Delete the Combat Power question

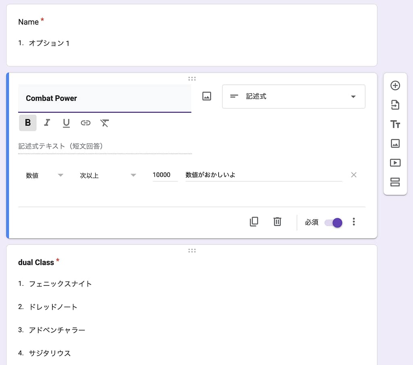277,222
